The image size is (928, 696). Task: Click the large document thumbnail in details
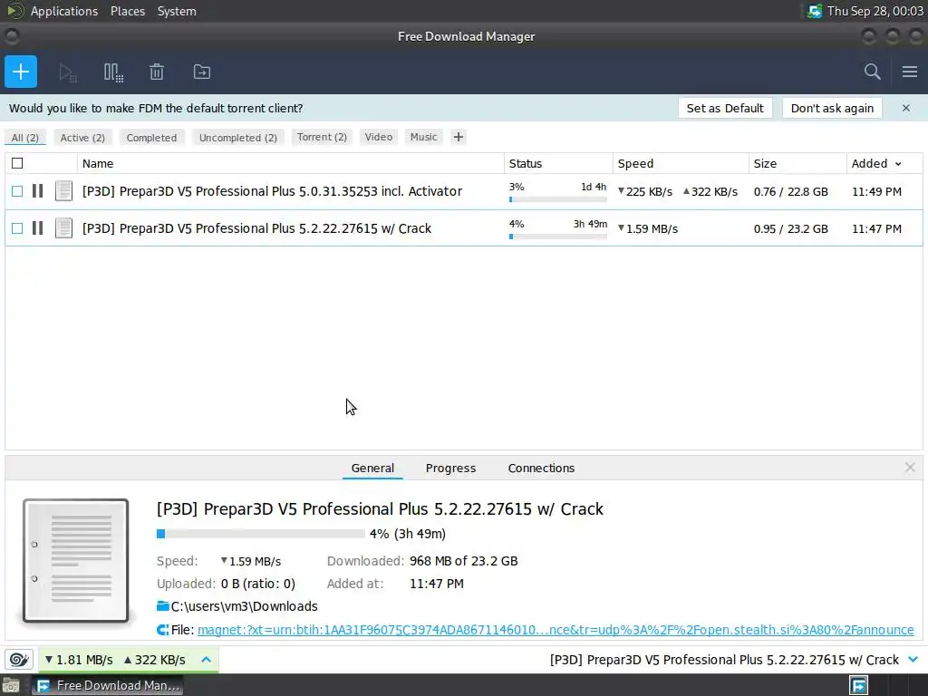tap(76, 560)
